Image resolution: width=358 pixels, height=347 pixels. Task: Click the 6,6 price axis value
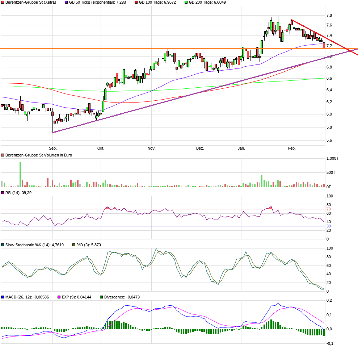tap(329, 78)
